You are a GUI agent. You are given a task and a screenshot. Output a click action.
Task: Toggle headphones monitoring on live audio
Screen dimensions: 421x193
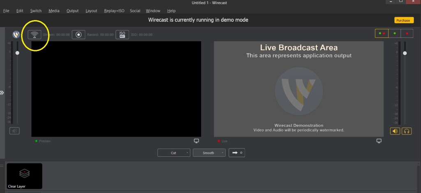[407, 131]
